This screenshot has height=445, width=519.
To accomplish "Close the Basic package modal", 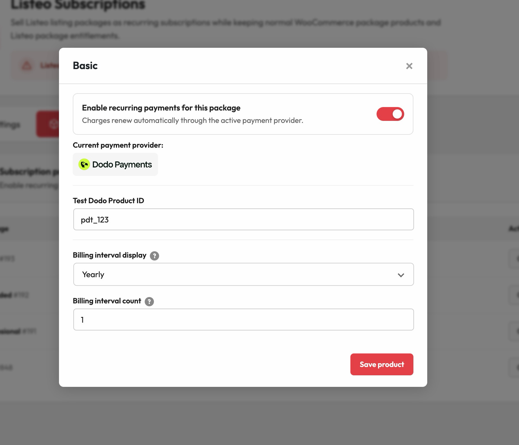I will coord(409,66).
